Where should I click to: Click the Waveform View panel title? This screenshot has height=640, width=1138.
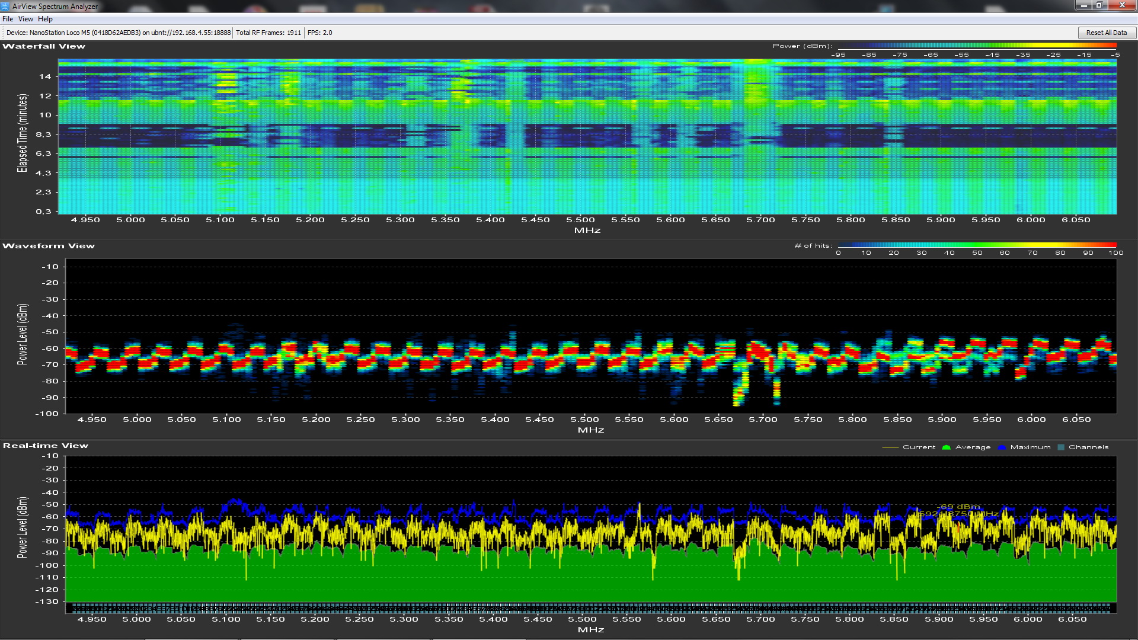click(x=49, y=246)
